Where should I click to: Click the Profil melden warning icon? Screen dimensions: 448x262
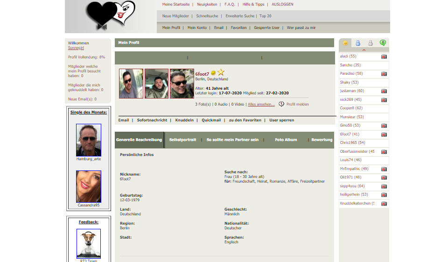(x=281, y=104)
